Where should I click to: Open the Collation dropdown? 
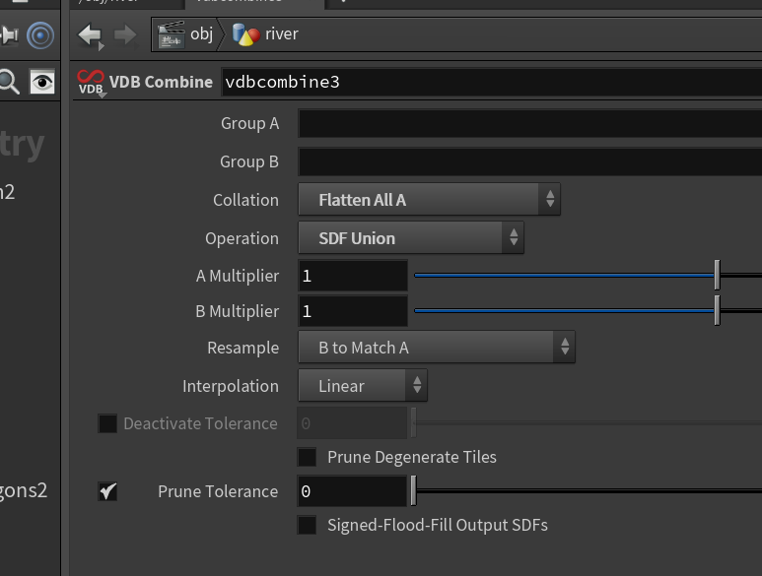pos(429,200)
